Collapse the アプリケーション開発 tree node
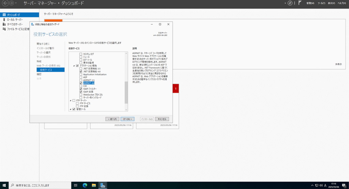Image resolution: width=349 pixels, height=189 pixels. click(74, 66)
